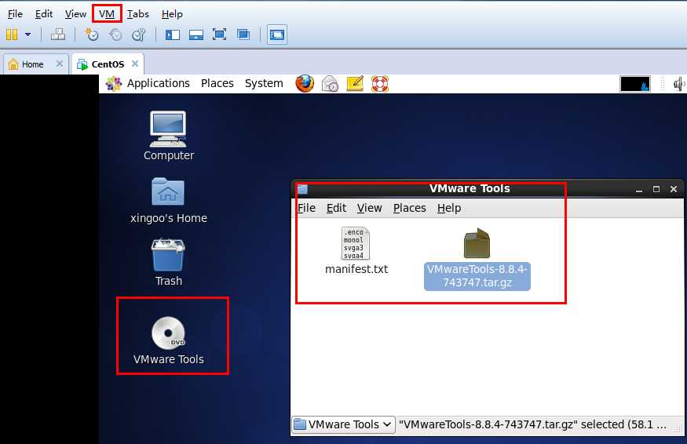Click the console view toolbar icon

pyautogui.click(x=277, y=35)
